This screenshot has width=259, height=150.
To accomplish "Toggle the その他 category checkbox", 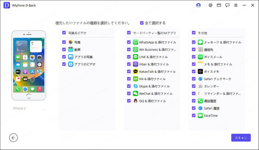I will (194, 33).
